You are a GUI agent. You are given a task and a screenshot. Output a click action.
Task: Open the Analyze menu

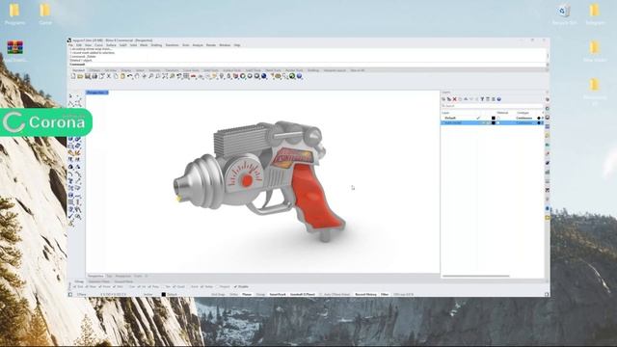click(x=198, y=45)
